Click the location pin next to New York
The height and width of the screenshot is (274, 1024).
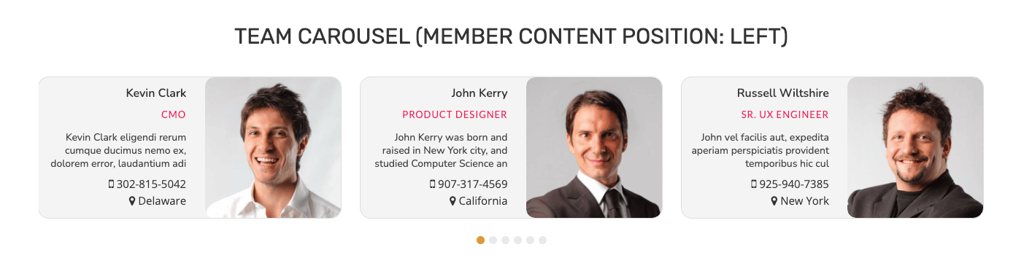click(x=774, y=201)
